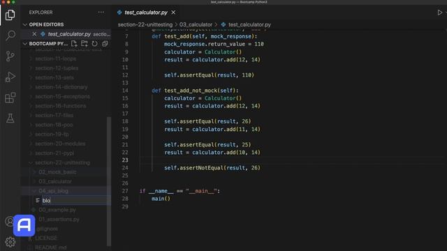Open the Extensions view
The width and height of the screenshot is (447, 251).
(x=10, y=98)
